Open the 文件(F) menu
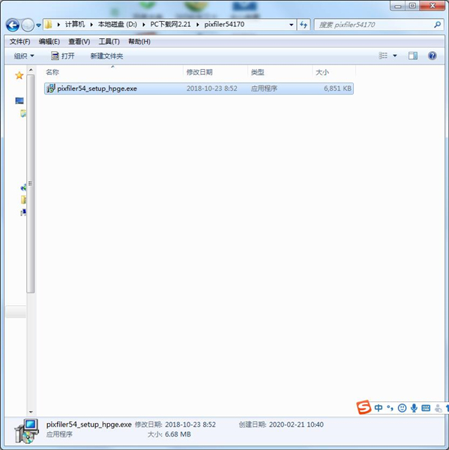Screen dimensions: 449x450 click(19, 41)
